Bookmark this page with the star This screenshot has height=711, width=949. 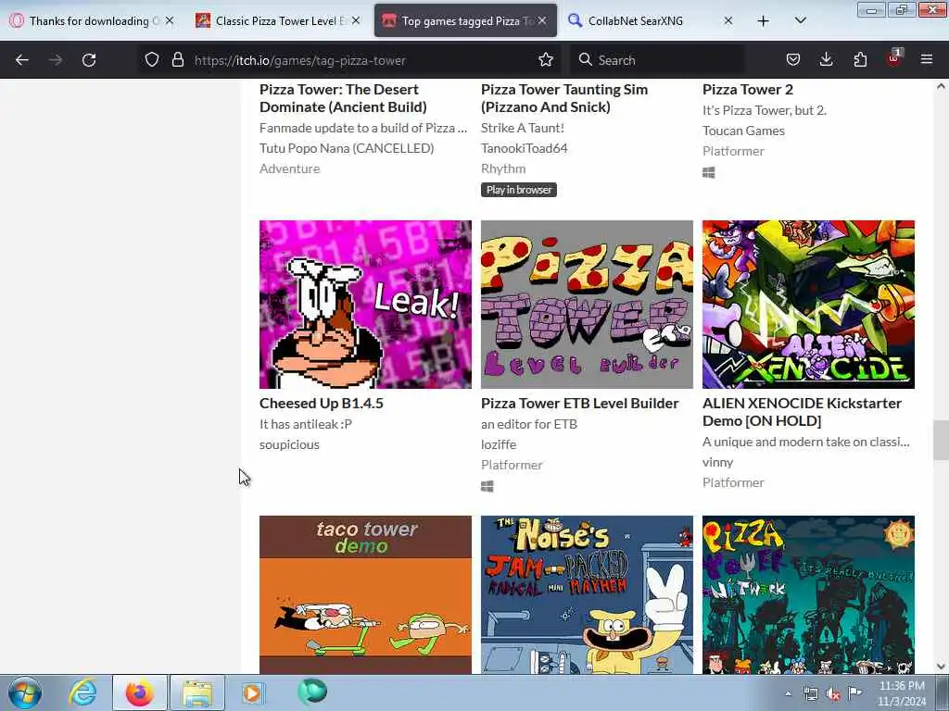coord(545,60)
